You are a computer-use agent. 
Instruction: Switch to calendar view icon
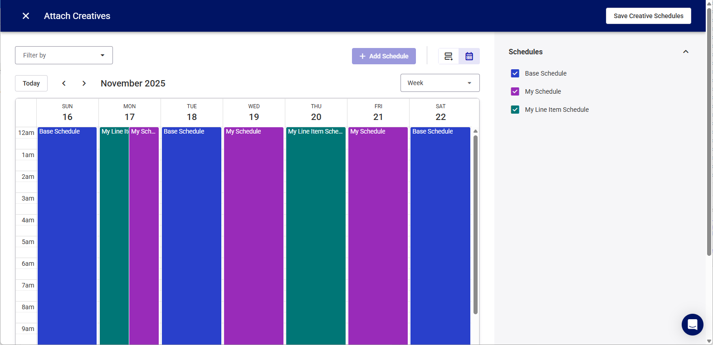point(469,56)
